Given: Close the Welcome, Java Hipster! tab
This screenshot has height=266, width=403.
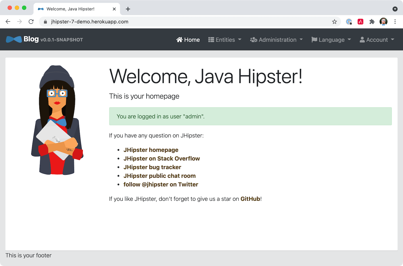Looking at the screenshot, I should coord(114,9).
